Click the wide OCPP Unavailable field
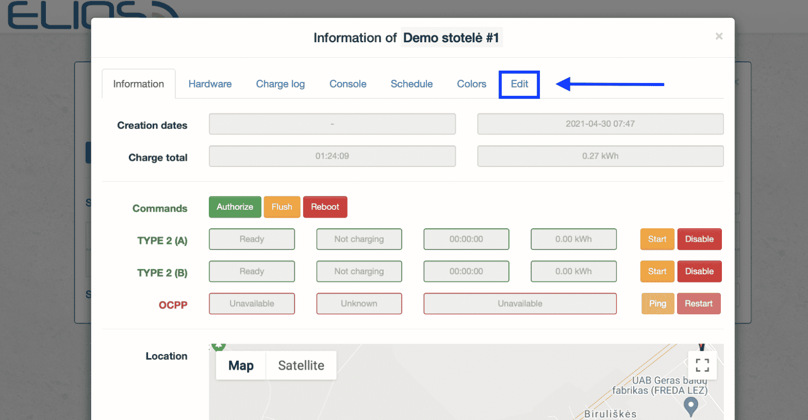Screen dimensions: 808x420 520,304
